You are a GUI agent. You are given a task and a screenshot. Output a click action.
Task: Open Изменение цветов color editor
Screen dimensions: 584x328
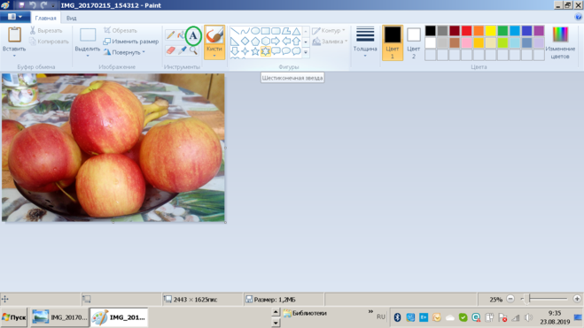coord(560,42)
